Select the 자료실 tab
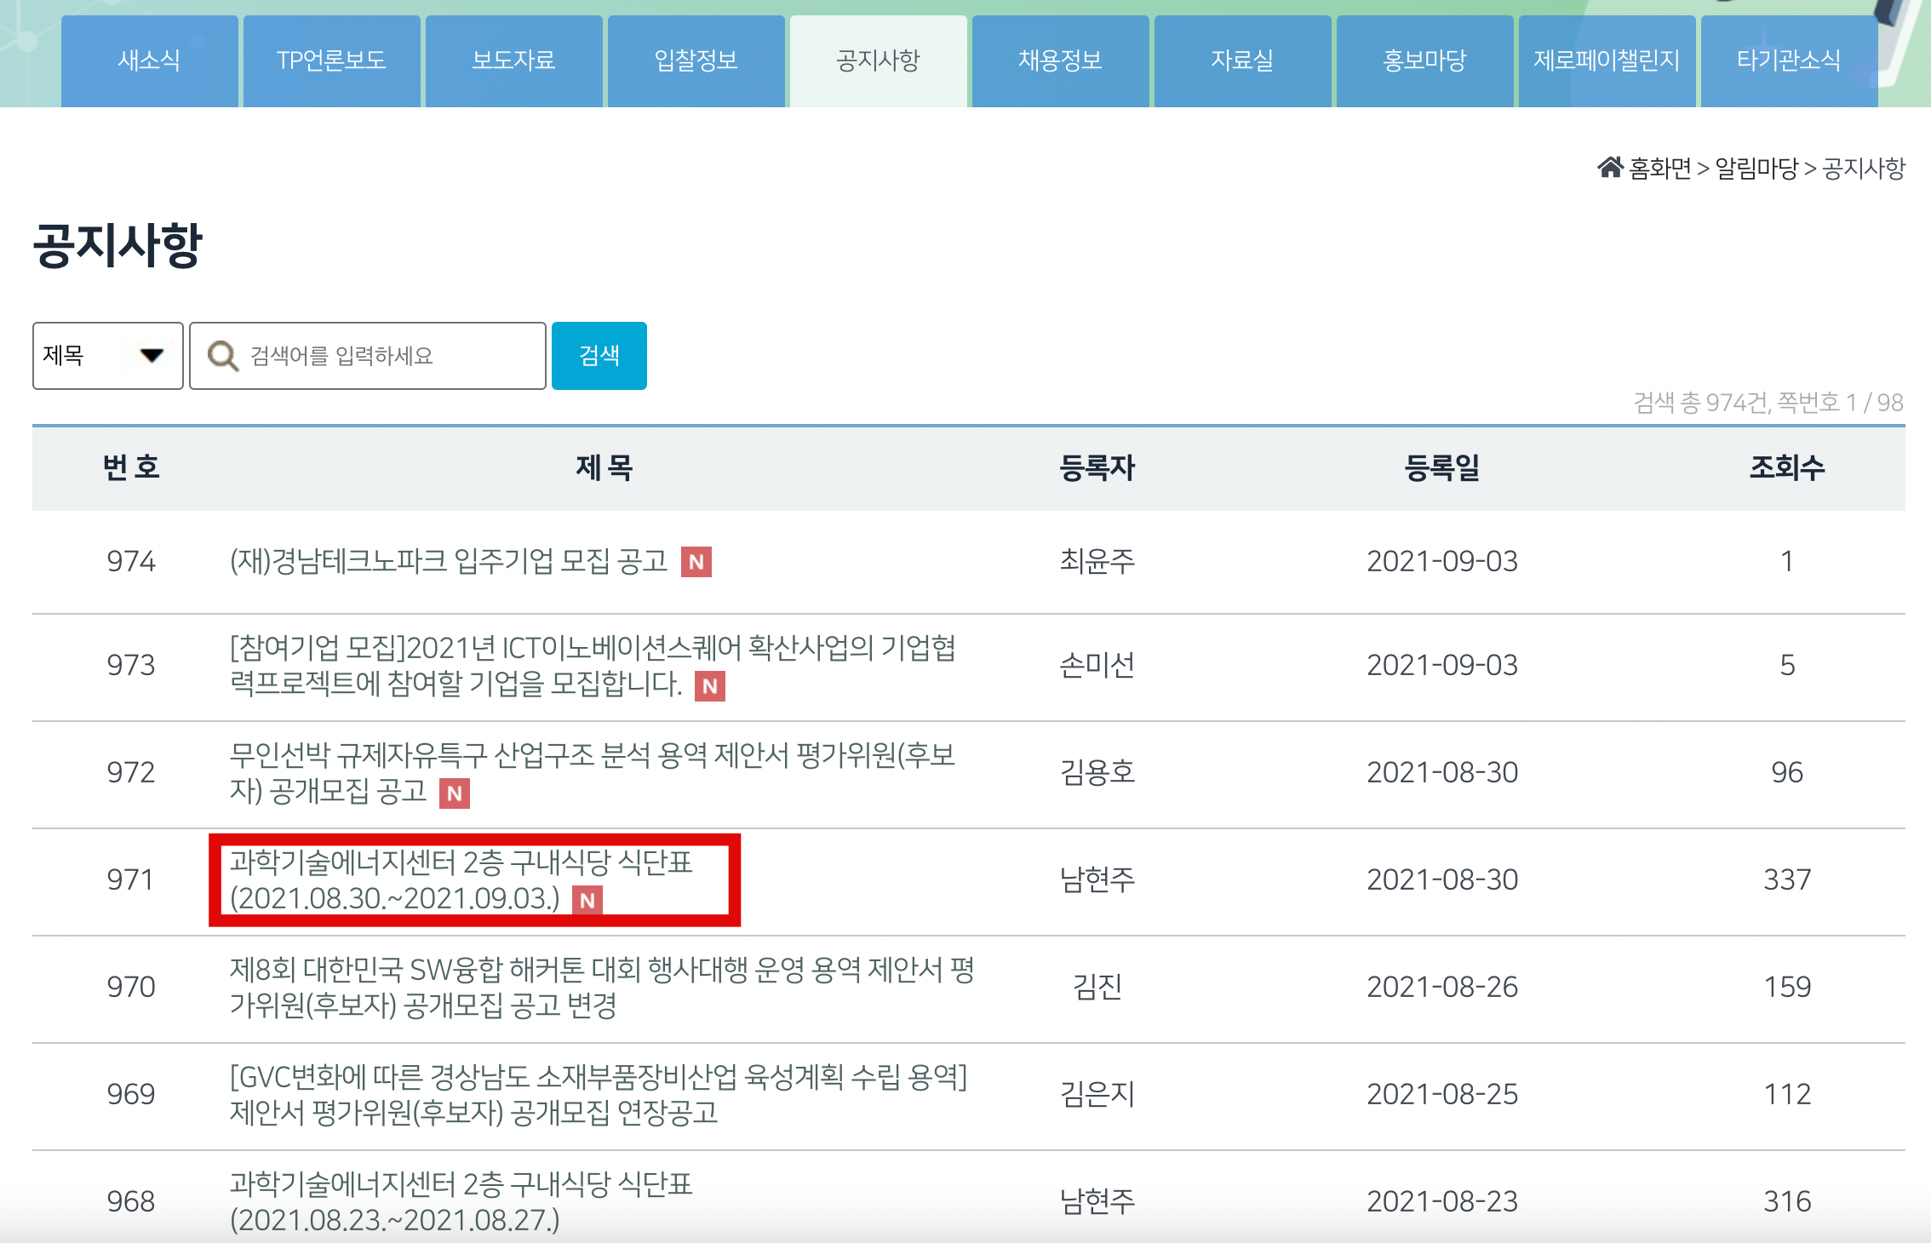The image size is (1931, 1243). pyautogui.click(x=1242, y=60)
